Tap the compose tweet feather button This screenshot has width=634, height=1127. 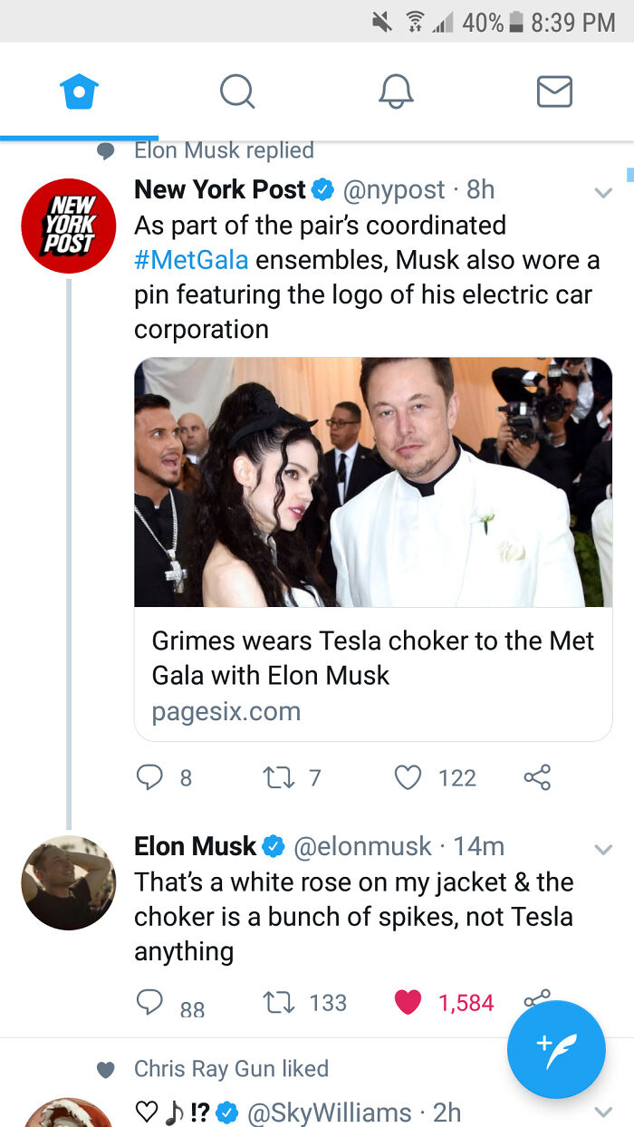(556, 1049)
